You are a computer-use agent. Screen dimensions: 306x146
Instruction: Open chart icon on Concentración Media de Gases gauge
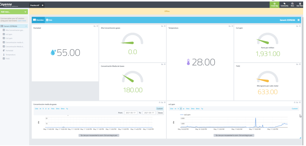coord(162,64)
